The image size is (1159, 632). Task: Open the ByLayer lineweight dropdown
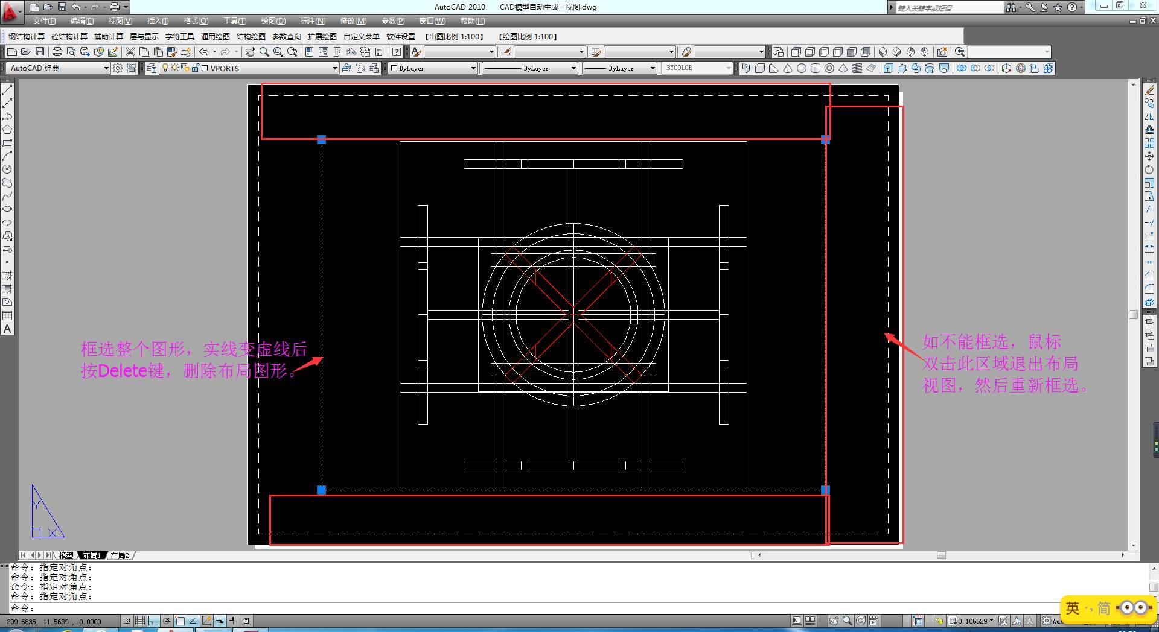pyautogui.click(x=619, y=68)
